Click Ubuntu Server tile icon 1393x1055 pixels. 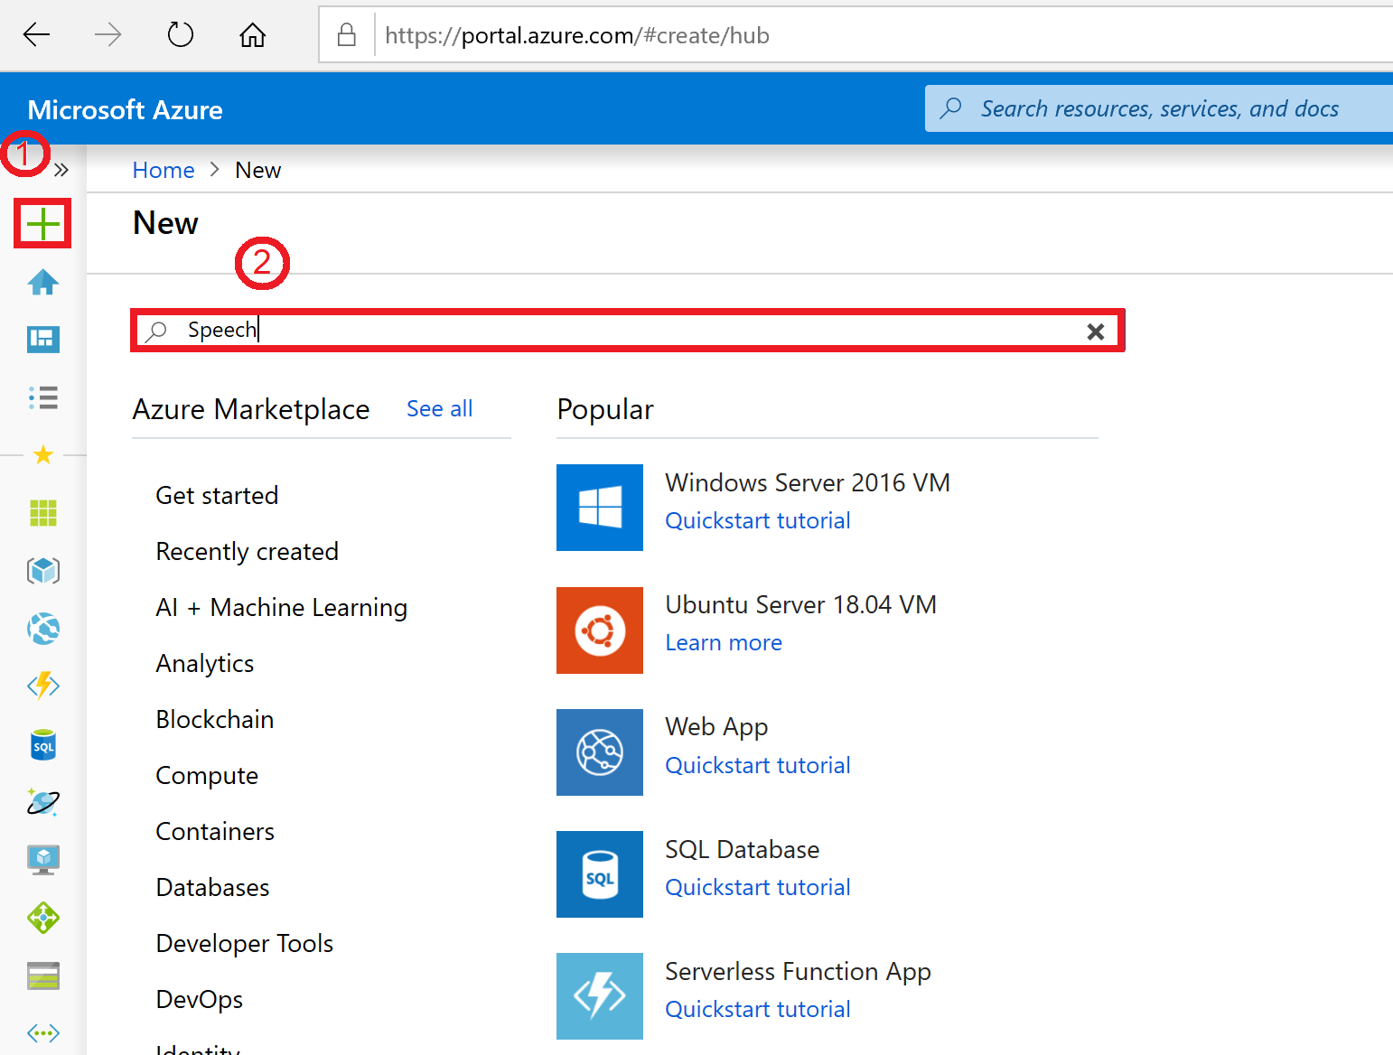click(600, 630)
